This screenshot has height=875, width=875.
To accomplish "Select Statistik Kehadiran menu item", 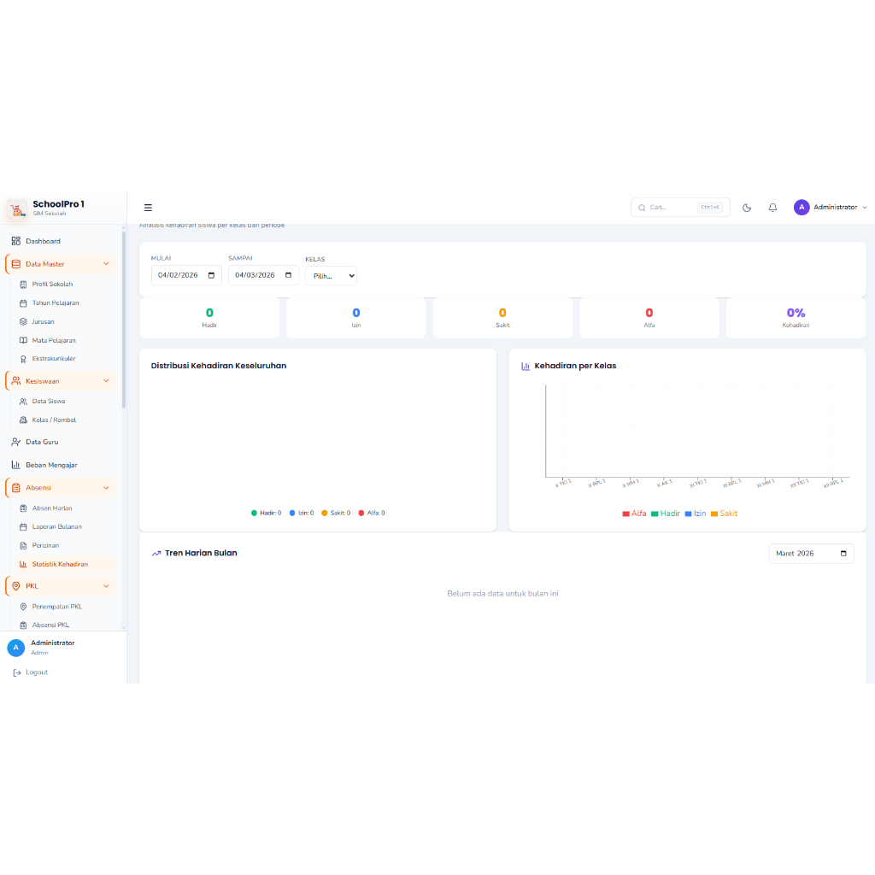I will pyautogui.click(x=66, y=564).
